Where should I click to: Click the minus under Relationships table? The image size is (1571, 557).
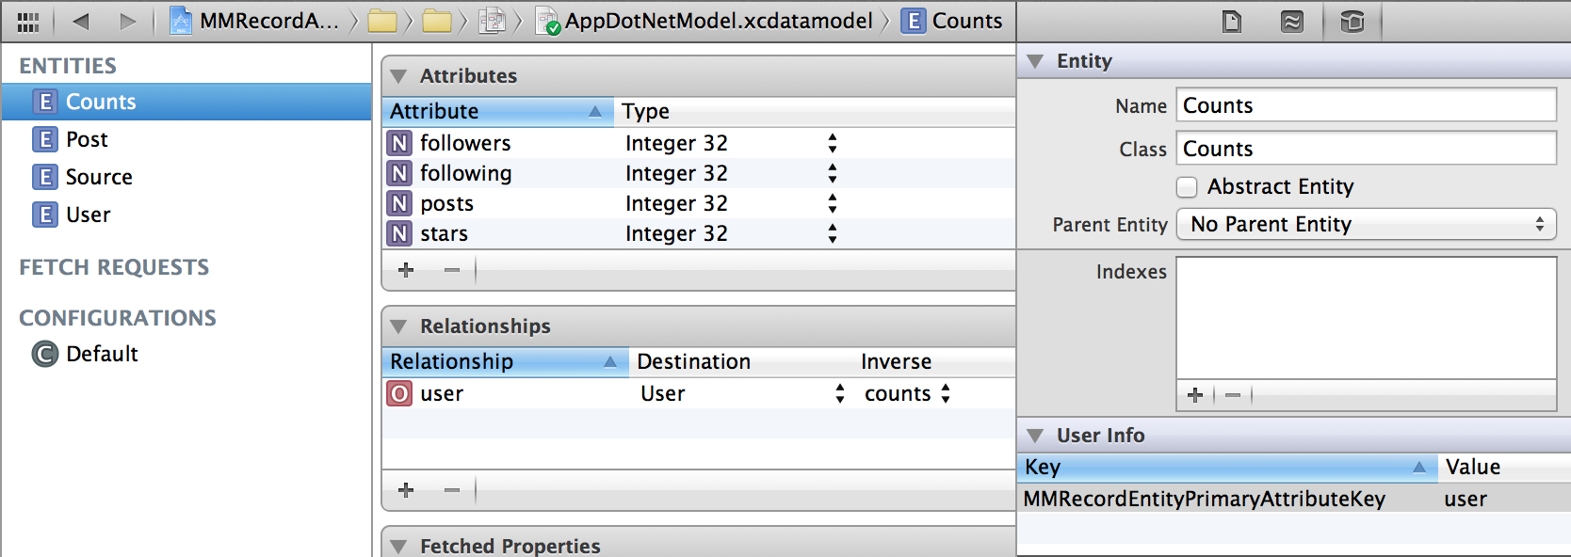coord(452,490)
